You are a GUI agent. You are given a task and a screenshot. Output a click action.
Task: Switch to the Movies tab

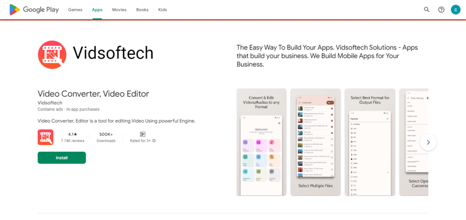click(x=119, y=10)
